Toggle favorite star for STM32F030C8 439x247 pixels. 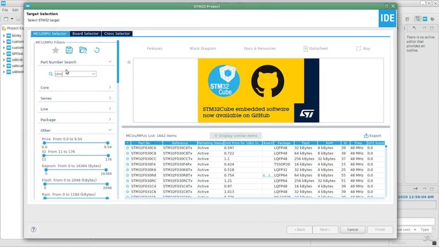[x=127, y=154]
